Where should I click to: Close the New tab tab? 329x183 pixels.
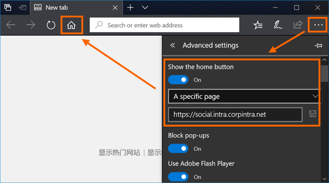(x=115, y=8)
